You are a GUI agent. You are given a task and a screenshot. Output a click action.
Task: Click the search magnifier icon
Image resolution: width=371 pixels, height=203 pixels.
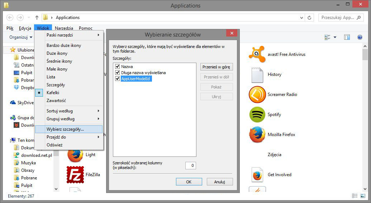pyautogui.click(x=359, y=18)
